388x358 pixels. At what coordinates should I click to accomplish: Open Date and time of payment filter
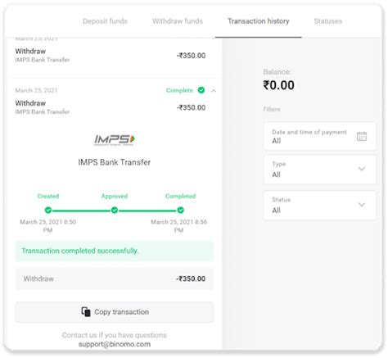pyautogui.click(x=319, y=136)
